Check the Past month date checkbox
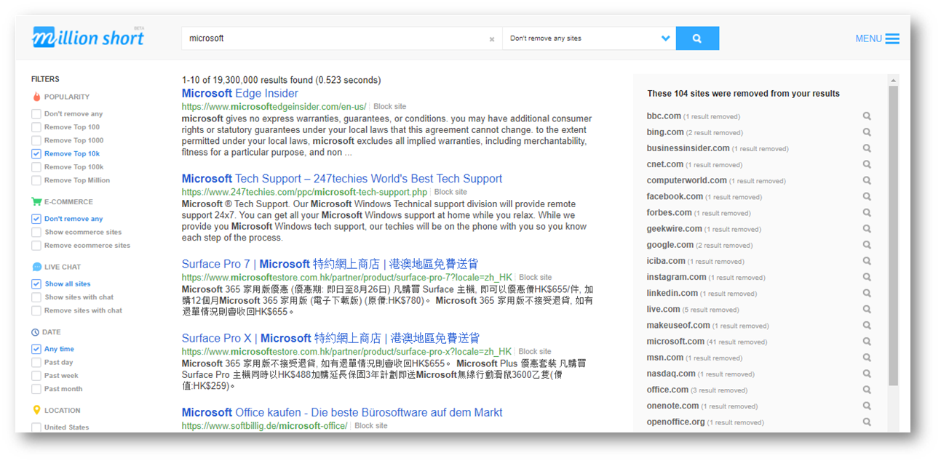941x463 pixels. [36, 389]
